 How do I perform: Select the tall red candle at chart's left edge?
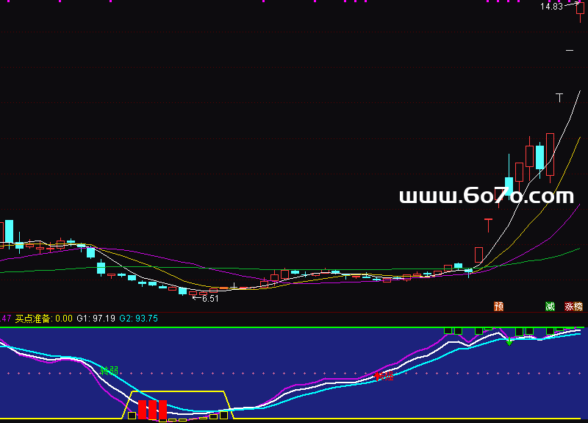pyautogui.click(x=8, y=232)
